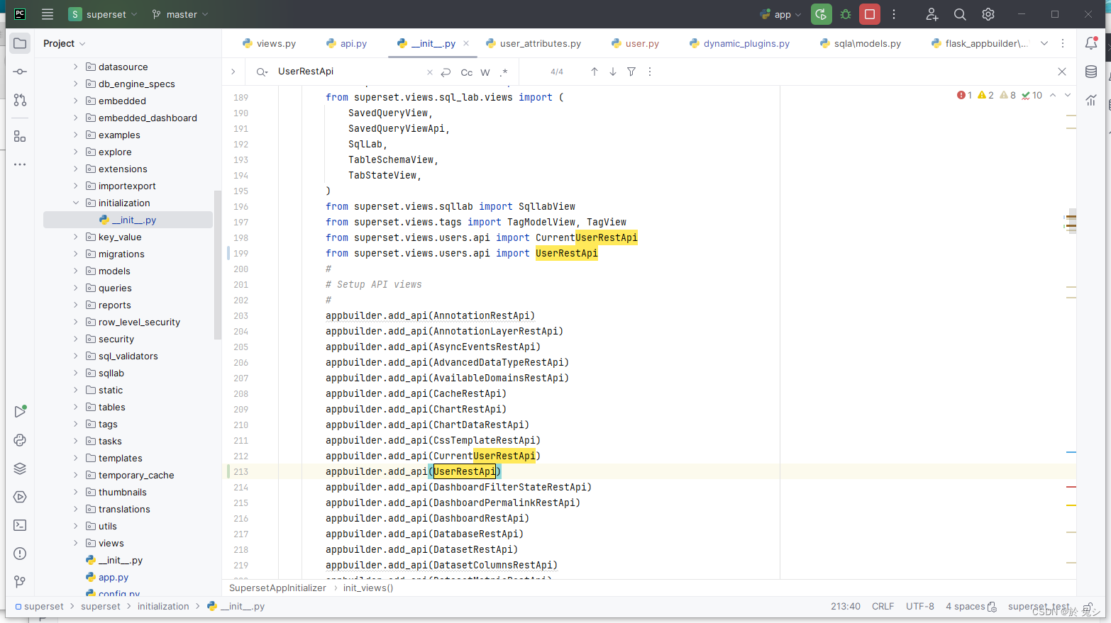The width and height of the screenshot is (1111, 623).
Task: Click init_views() breadcrumb
Action: 368,588
